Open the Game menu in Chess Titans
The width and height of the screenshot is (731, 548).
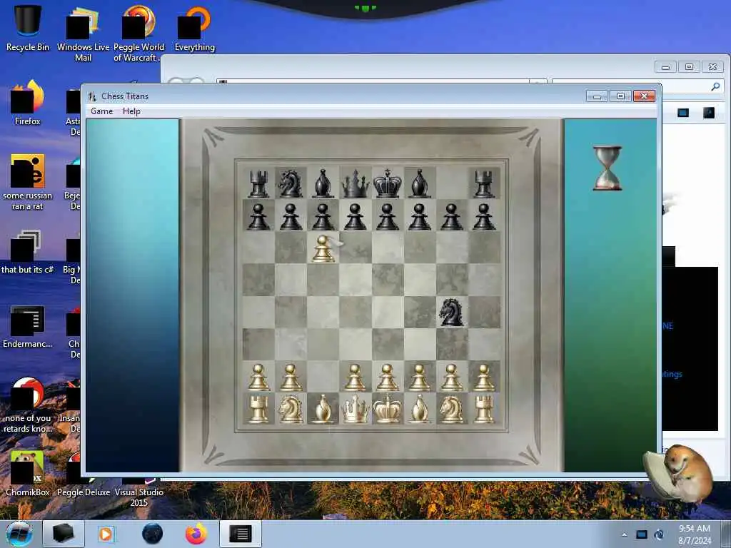101,111
